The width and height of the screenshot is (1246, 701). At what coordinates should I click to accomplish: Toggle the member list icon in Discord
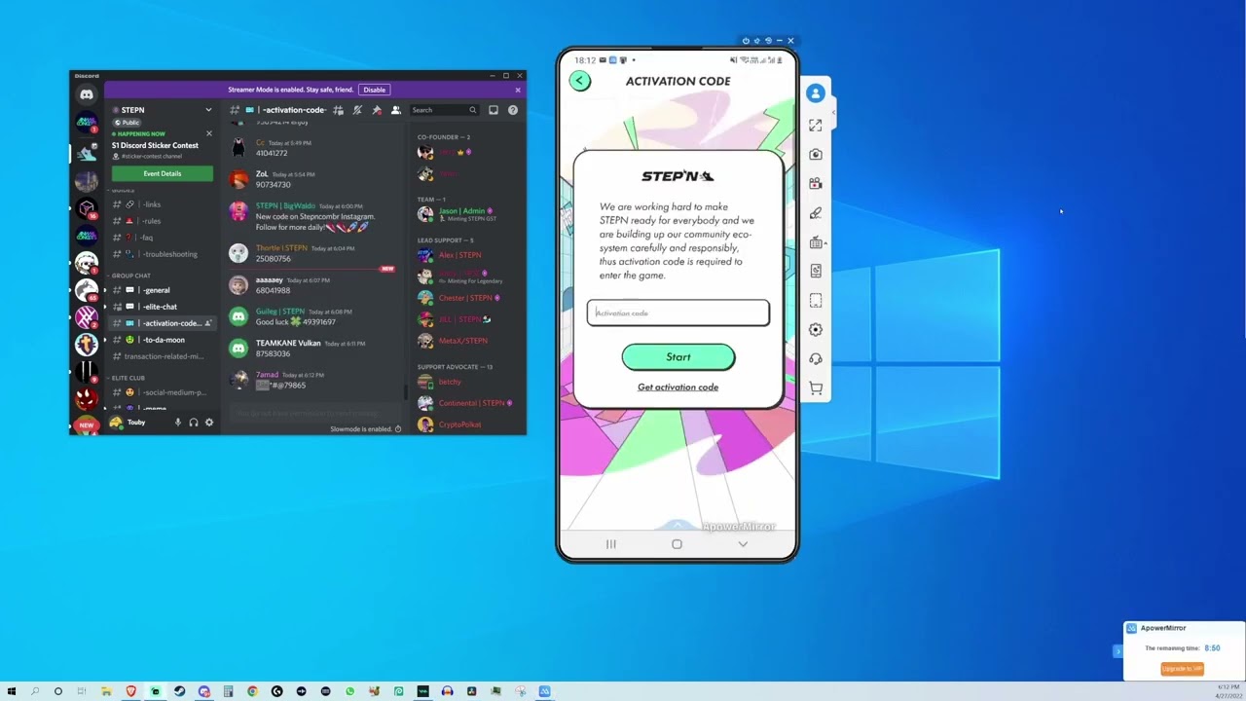(395, 110)
